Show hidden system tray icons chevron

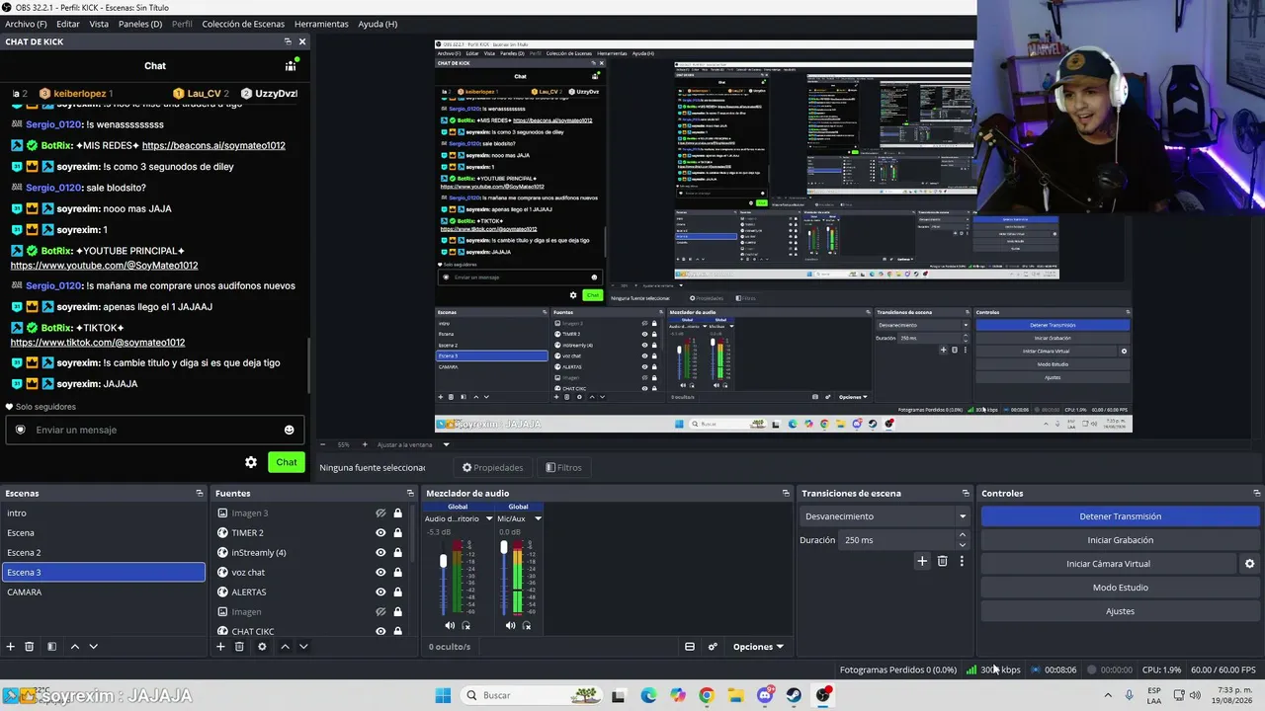[1107, 695]
